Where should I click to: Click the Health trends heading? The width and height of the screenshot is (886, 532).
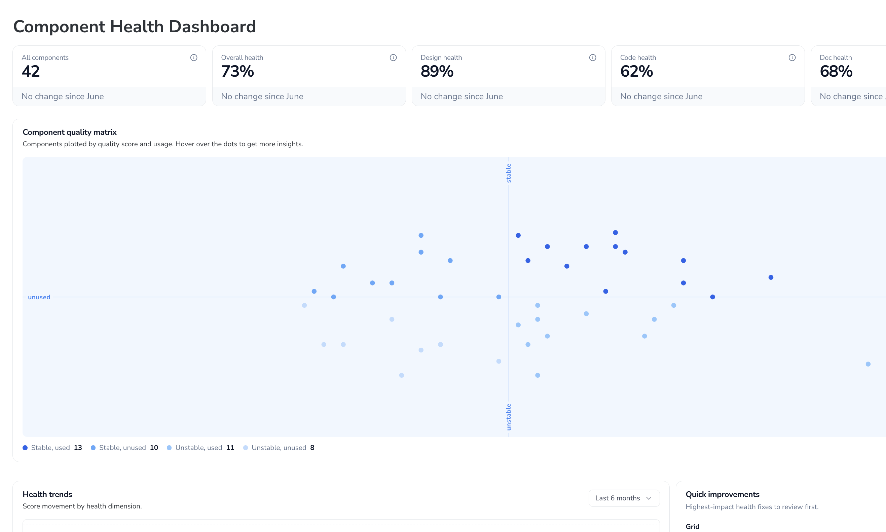47,494
